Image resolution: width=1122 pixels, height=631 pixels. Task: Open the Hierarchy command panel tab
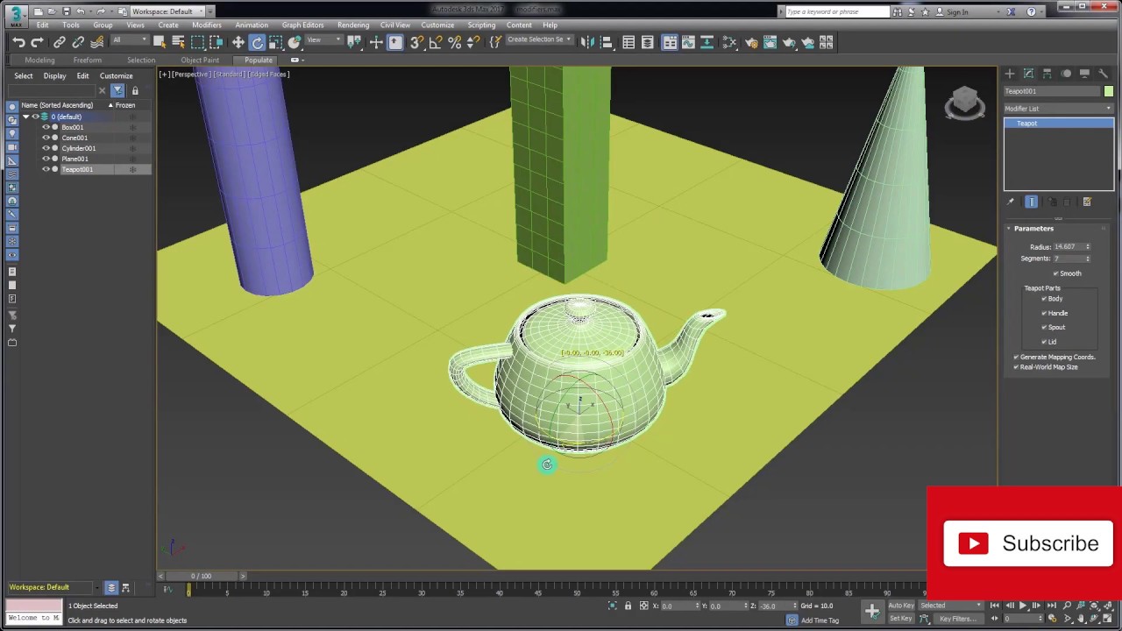[x=1047, y=74]
